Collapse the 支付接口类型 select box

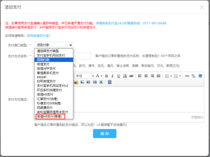[54, 45]
